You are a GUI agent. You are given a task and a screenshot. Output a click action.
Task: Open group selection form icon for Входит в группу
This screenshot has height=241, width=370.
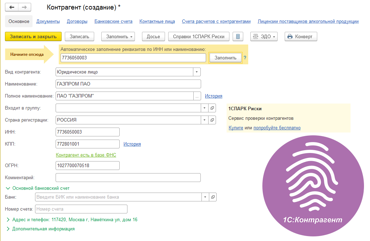click(212, 108)
